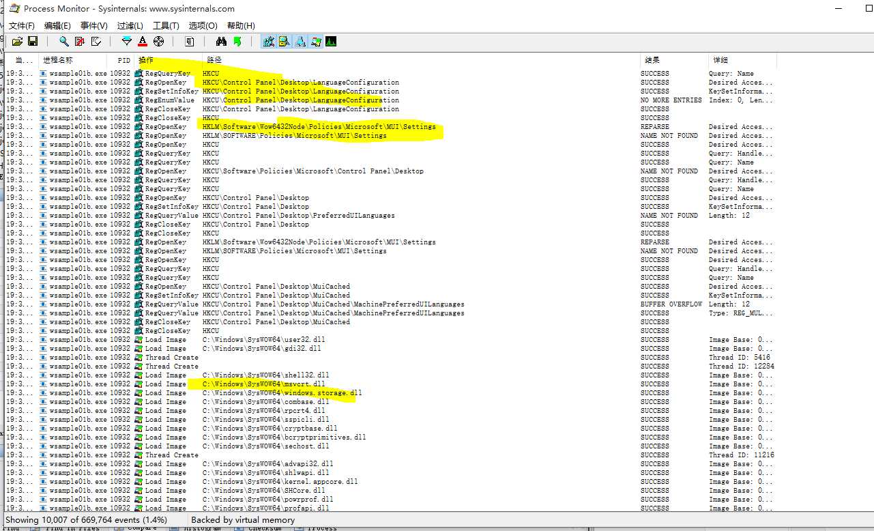The width and height of the screenshot is (874, 531).
Task: Select the SHCore.dll path entry
Action: pos(264,490)
